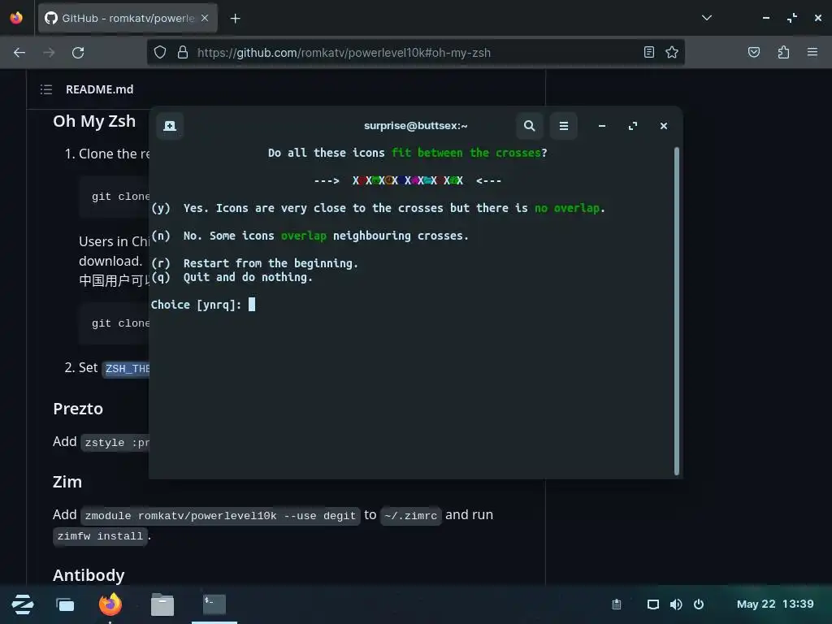Click the README.md file title

click(x=100, y=89)
